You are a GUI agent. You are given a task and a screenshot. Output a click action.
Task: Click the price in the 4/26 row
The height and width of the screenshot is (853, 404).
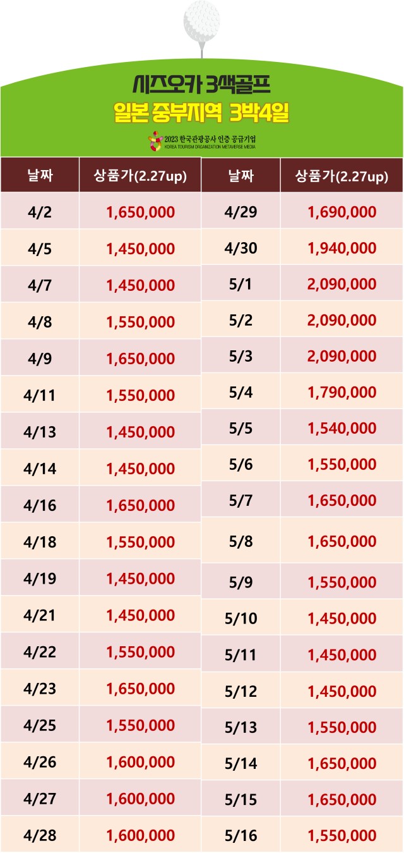pos(141,763)
